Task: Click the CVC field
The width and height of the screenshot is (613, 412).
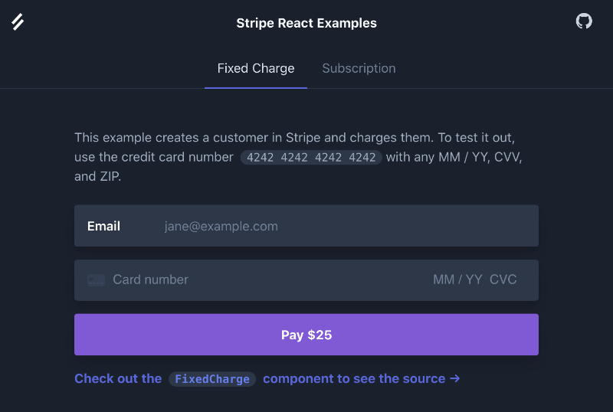Action: click(503, 280)
